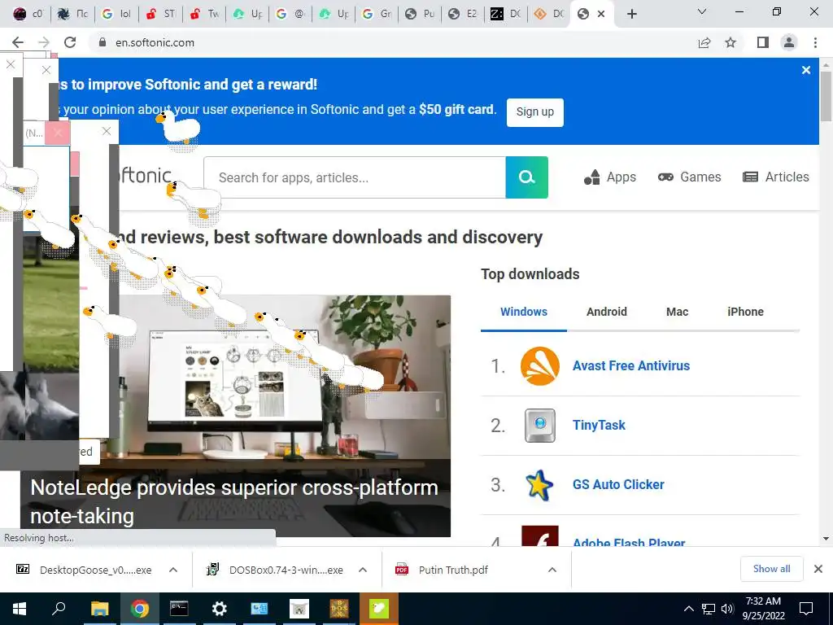Screen dimensions: 833x625
Task: Click the Avast orange app icon
Action: click(x=540, y=365)
